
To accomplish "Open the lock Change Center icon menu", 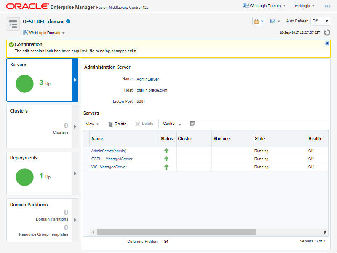I will click(x=259, y=21).
